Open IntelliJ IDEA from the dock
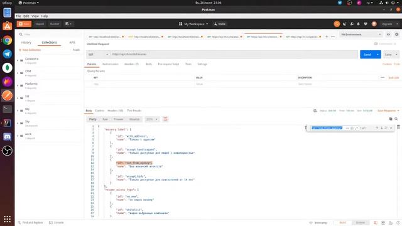Image resolution: width=402 pixels, height=226 pixels. (7, 123)
